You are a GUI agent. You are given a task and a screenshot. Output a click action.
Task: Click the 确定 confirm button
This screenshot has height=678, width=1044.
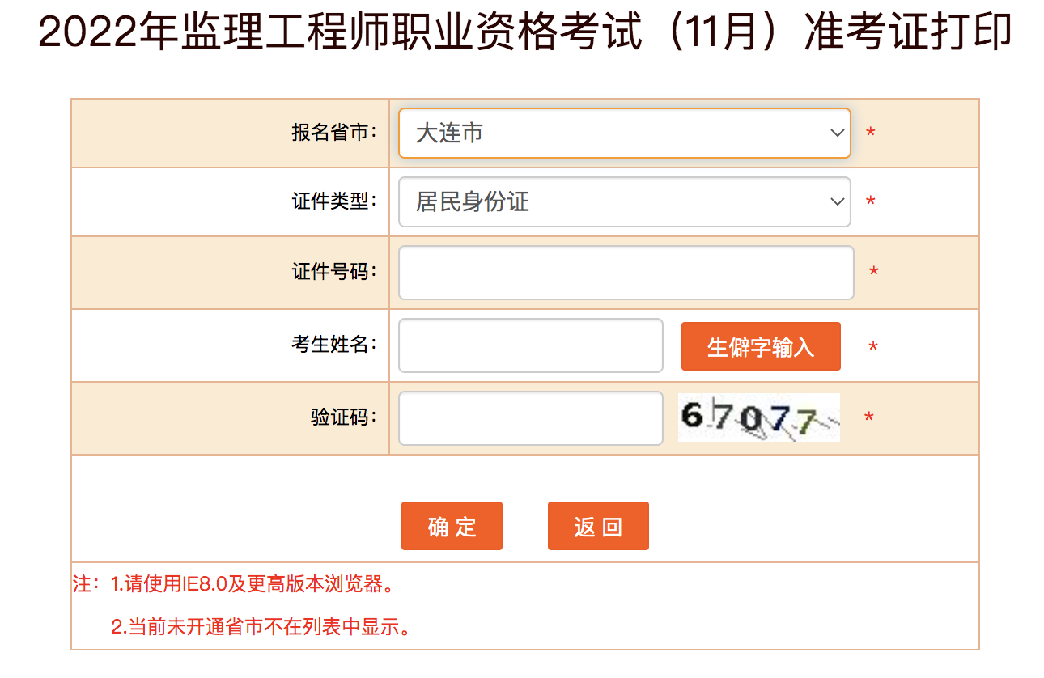452,525
